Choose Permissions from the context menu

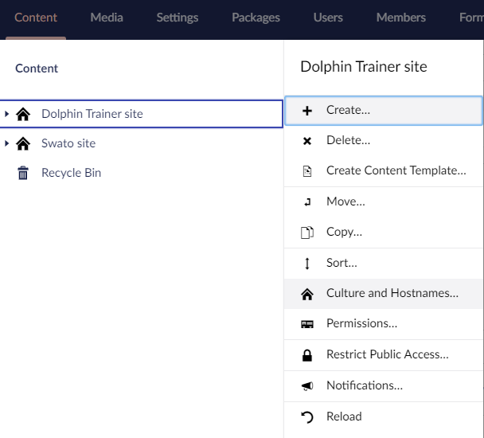(384, 324)
